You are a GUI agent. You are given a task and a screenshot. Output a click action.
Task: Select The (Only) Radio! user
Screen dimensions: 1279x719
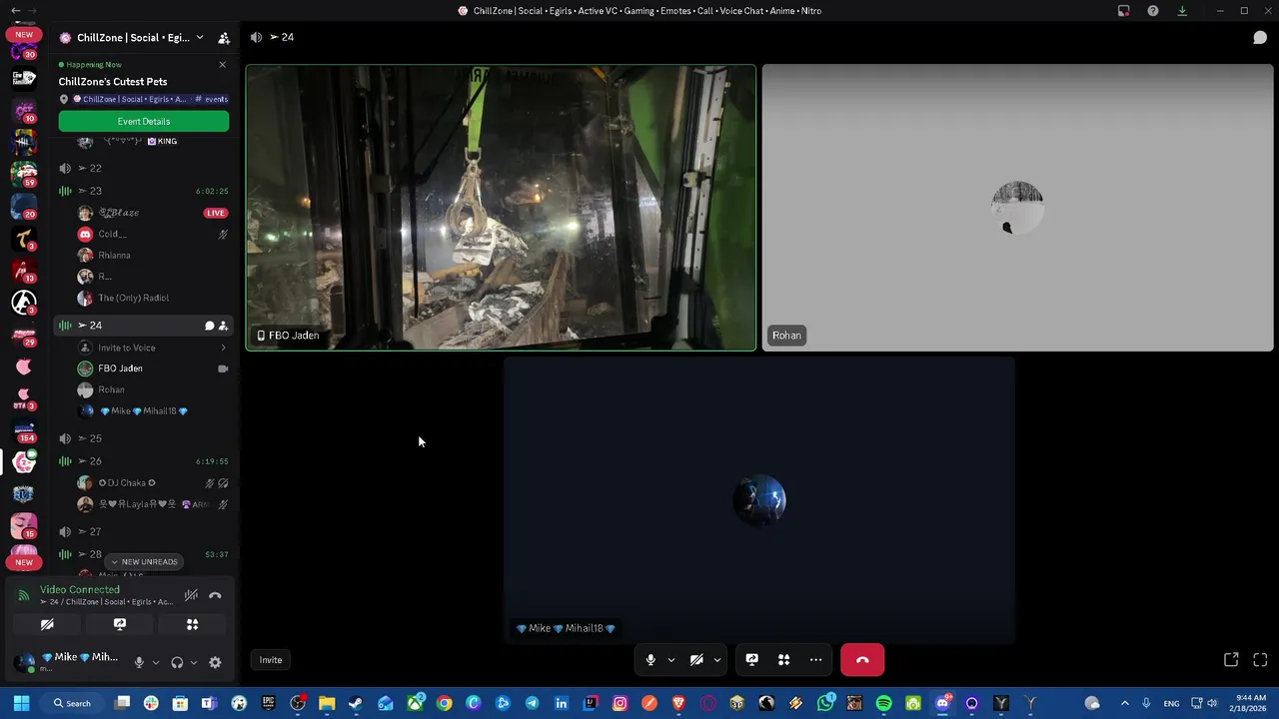(153, 298)
